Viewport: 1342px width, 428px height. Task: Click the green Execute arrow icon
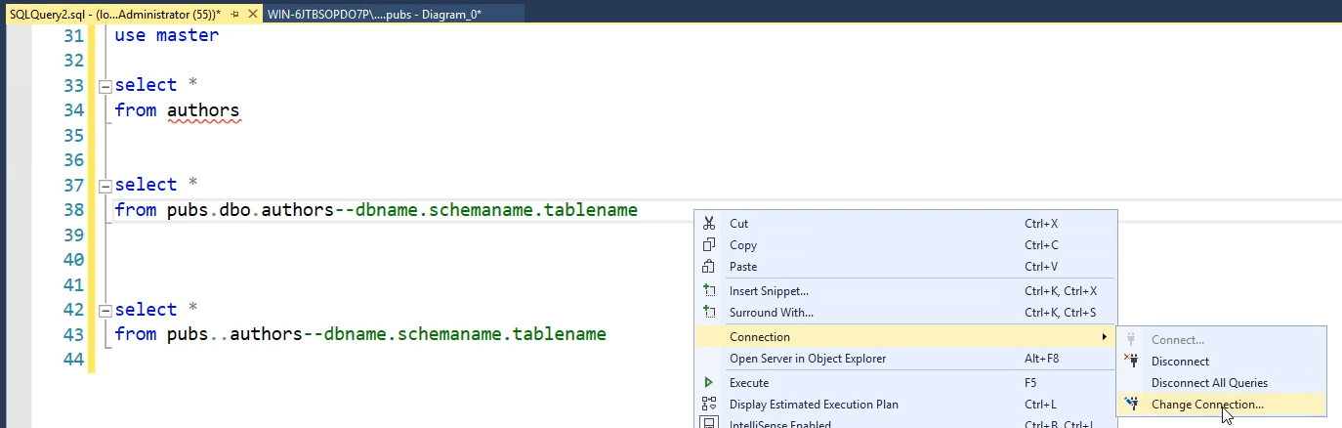(709, 383)
